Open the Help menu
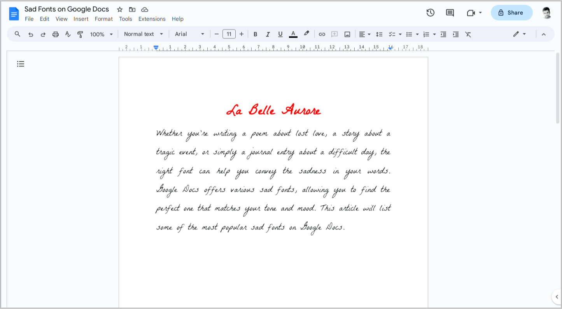The image size is (562, 309). click(x=178, y=19)
